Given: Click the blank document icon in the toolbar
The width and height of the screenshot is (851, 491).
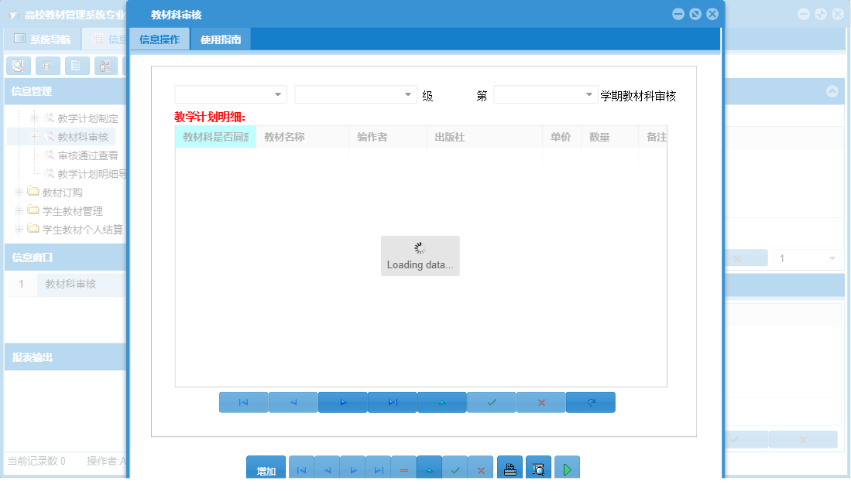Looking at the screenshot, I should pyautogui.click(x=77, y=66).
